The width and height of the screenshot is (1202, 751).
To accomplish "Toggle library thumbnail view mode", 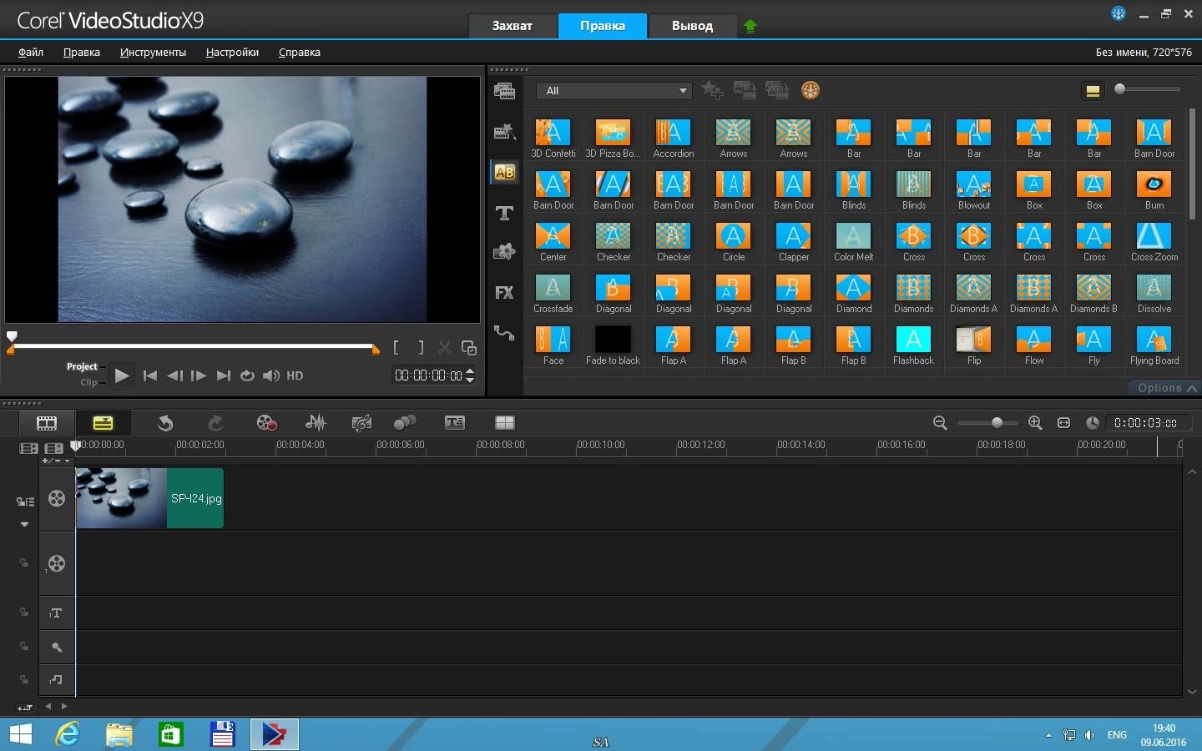I will pos(1092,91).
